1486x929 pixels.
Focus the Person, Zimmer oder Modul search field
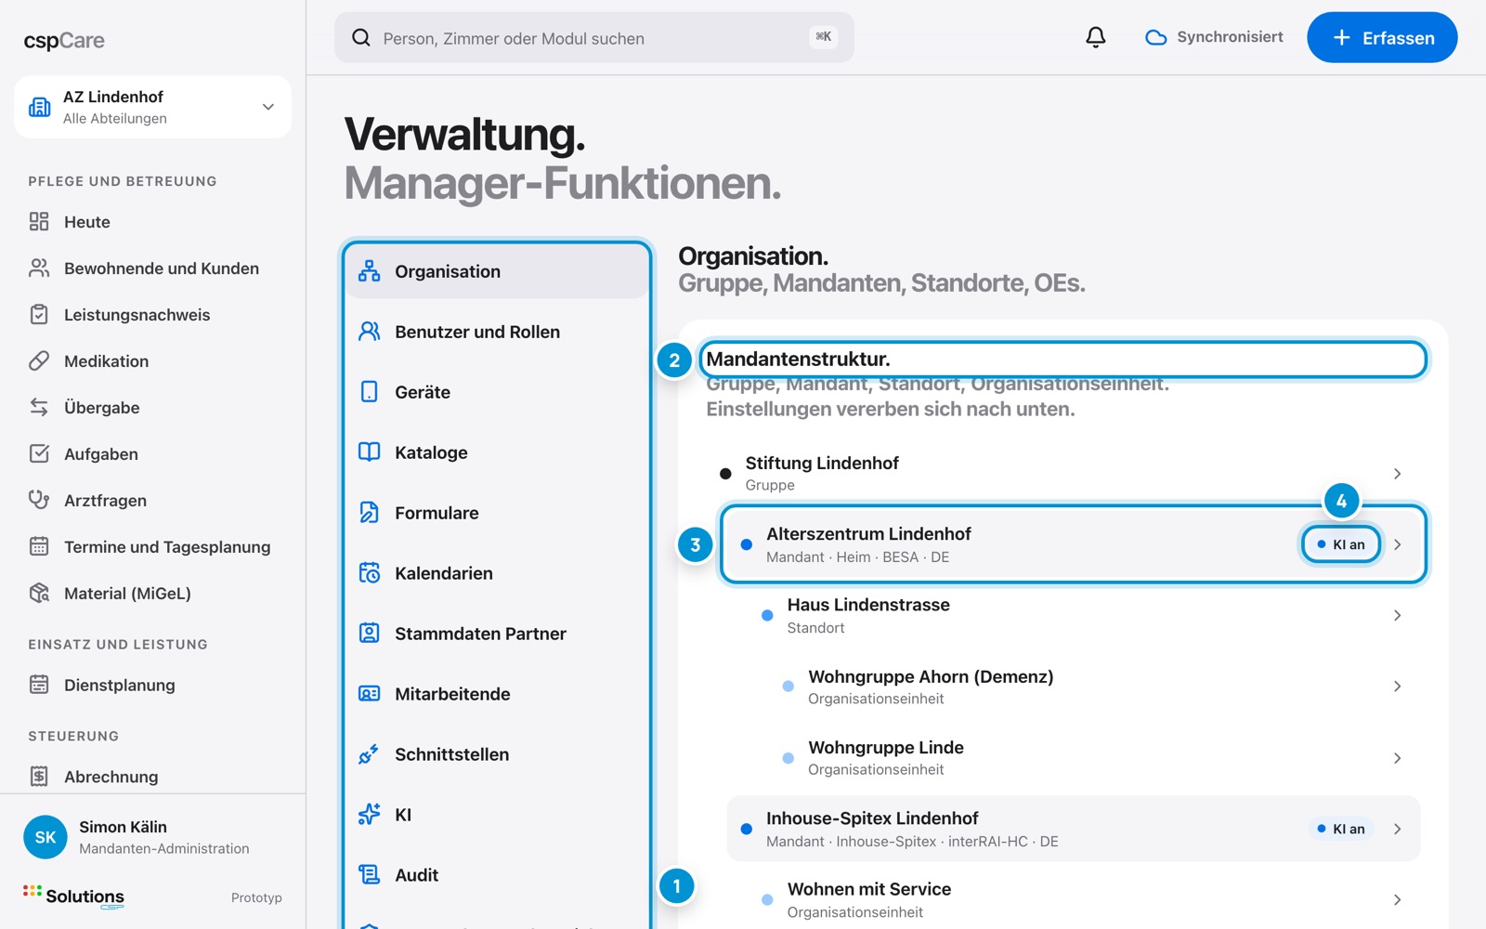click(593, 37)
